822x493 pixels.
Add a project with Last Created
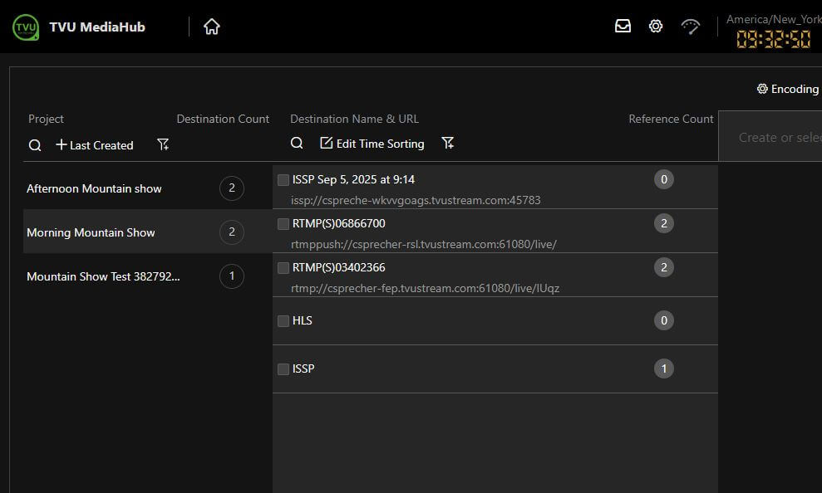(x=94, y=145)
